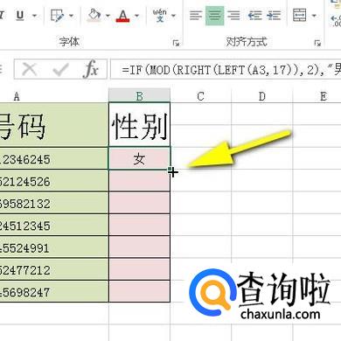
Task: Click the wén phonetic guide icon
Action: (x=160, y=16)
